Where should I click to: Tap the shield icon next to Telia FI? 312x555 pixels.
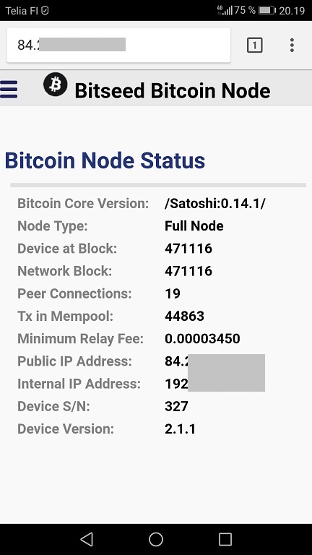point(45,11)
